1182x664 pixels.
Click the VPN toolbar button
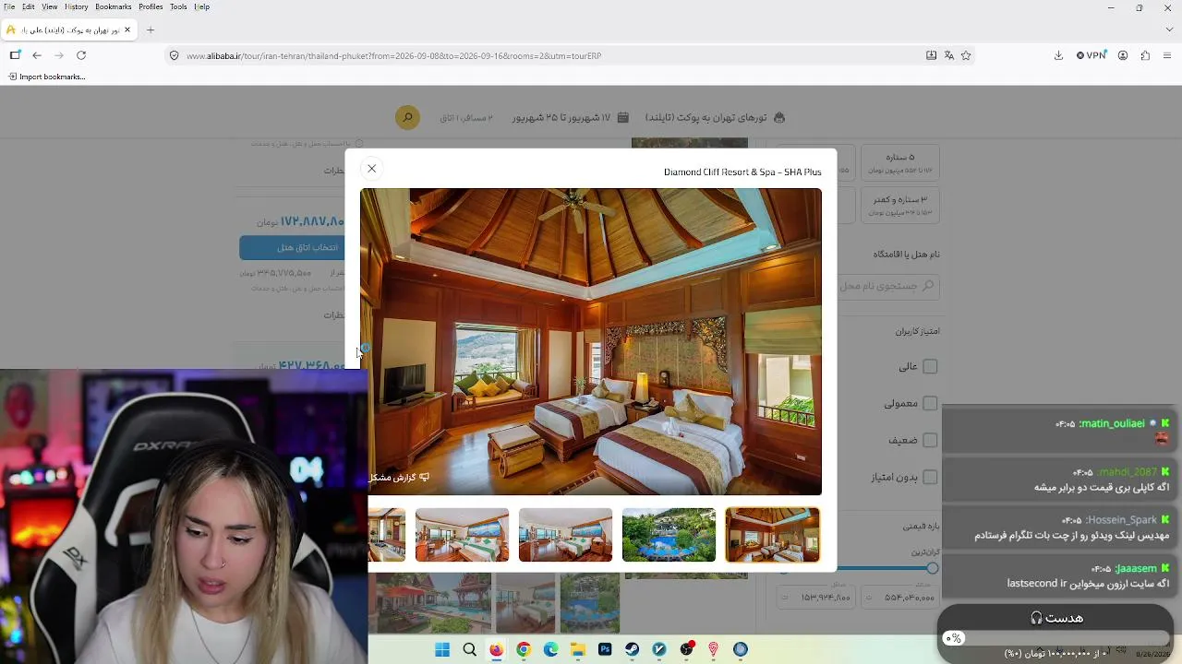coord(1092,55)
